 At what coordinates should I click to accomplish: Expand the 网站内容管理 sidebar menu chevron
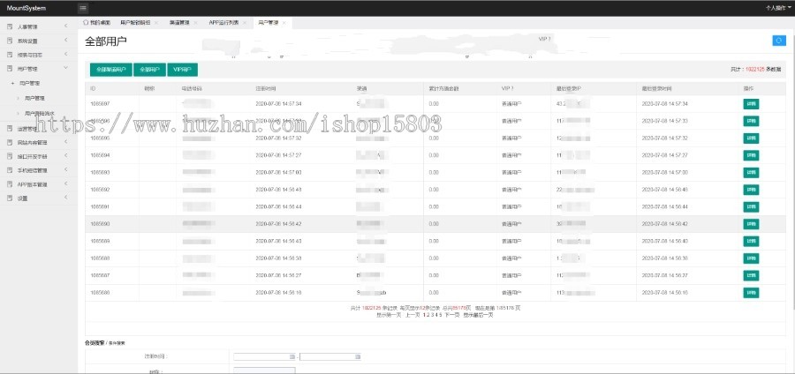[x=66, y=142]
